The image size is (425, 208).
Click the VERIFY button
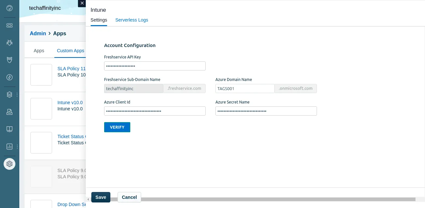(117, 127)
